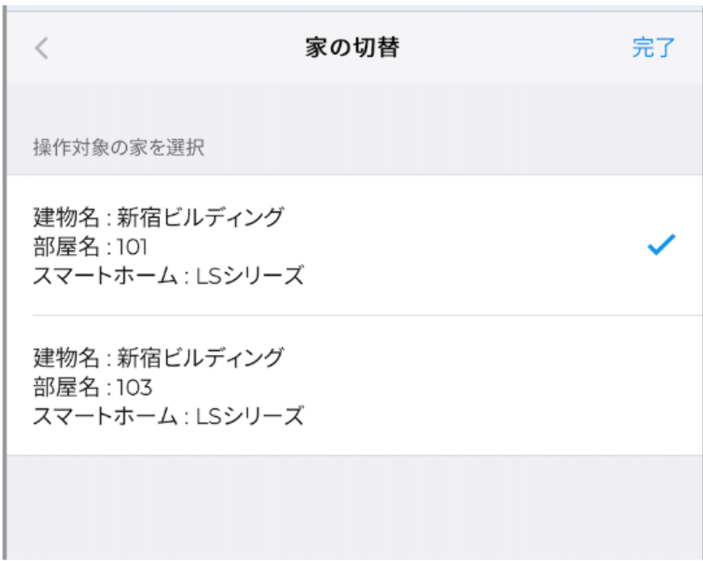Click スマートホーム : LSシリーズ under room 101

tap(168, 276)
